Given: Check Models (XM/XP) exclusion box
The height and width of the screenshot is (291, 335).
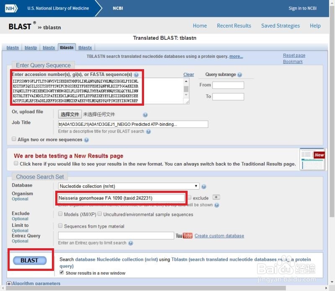Looking at the screenshot, I should (x=60, y=214).
